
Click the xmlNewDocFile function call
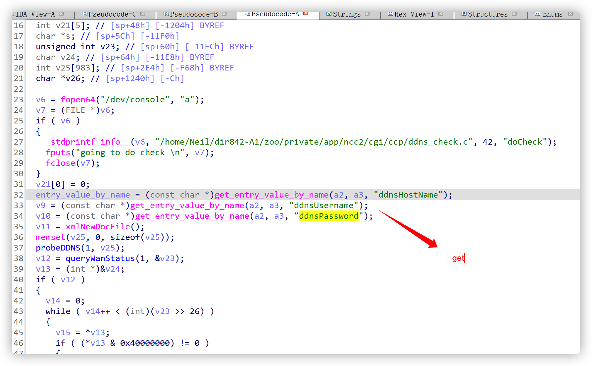coord(98,227)
